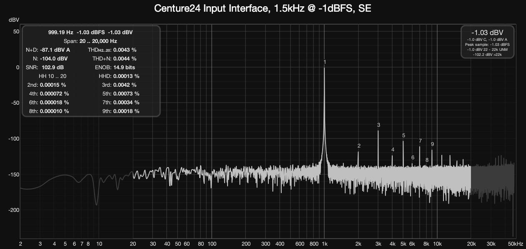The width and height of the screenshot is (526, 249).
Task: Click harmonic marker 2 above the 2 kHz peak
Action: click(359, 146)
